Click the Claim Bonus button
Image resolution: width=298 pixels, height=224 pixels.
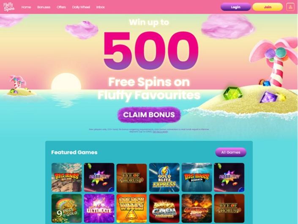pyautogui.click(x=149, y=115)
